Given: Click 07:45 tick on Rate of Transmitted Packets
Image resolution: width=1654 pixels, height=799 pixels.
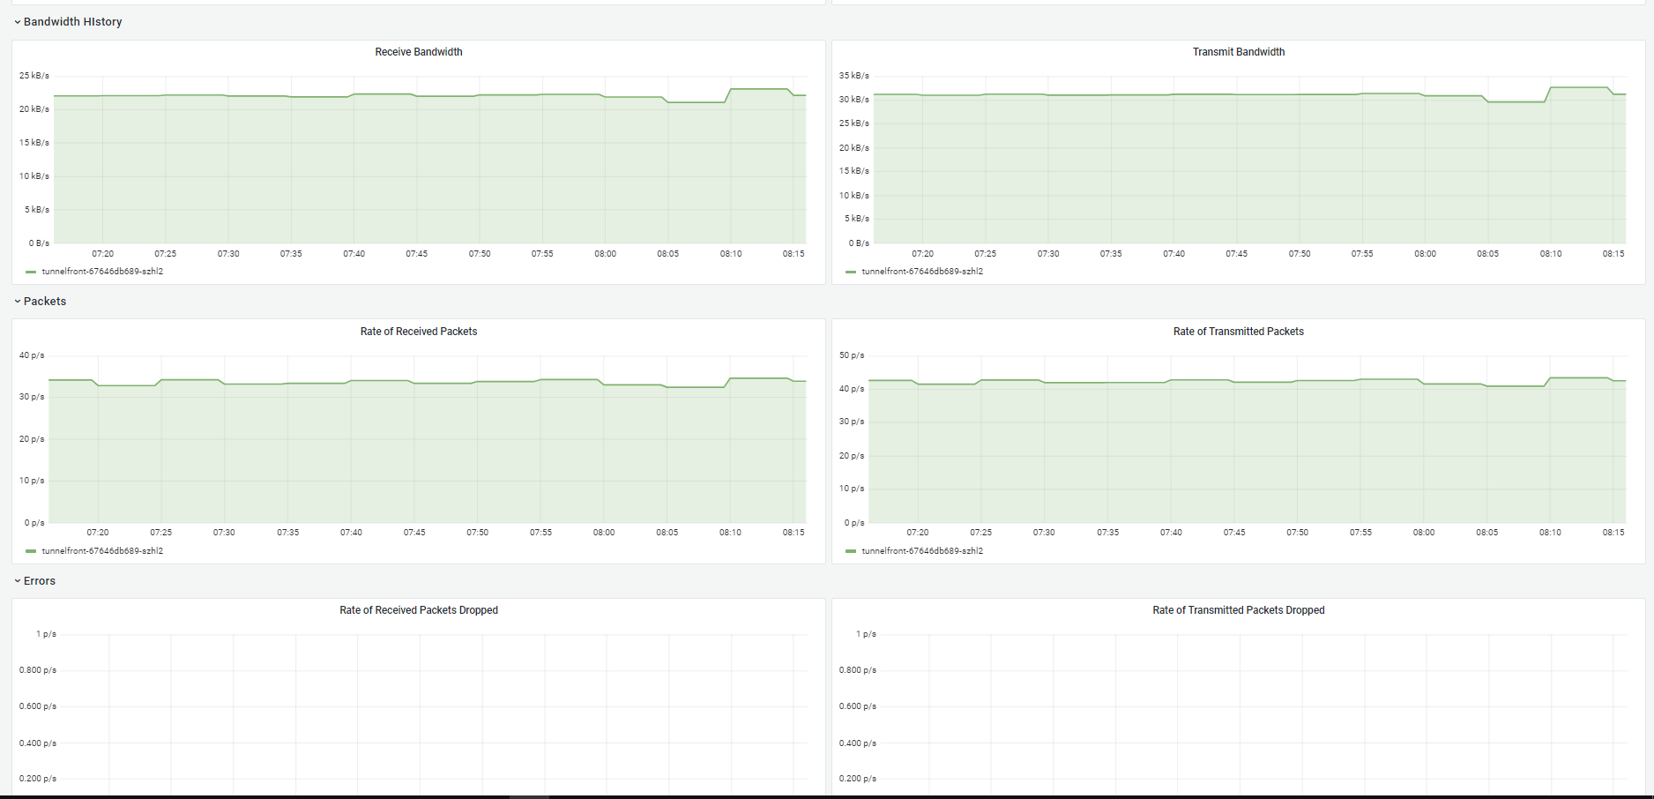Looking at the screenshot, I should click(x=1234, y=533).
